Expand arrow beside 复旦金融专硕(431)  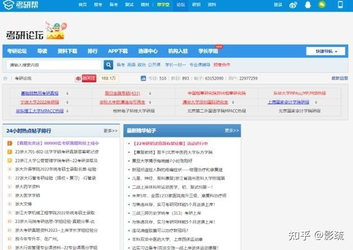pos(150,93)
